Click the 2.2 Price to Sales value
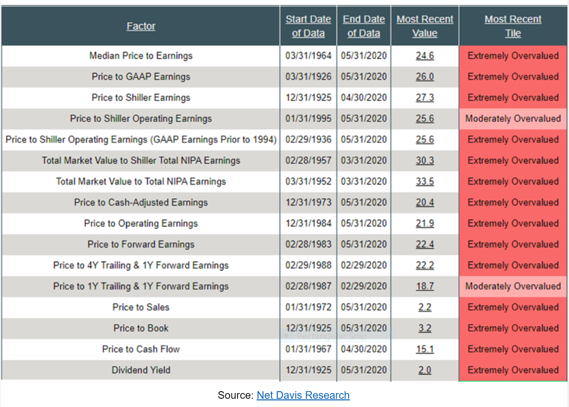The height and width of the screenshot is (407, 569). tap(425, 307)
